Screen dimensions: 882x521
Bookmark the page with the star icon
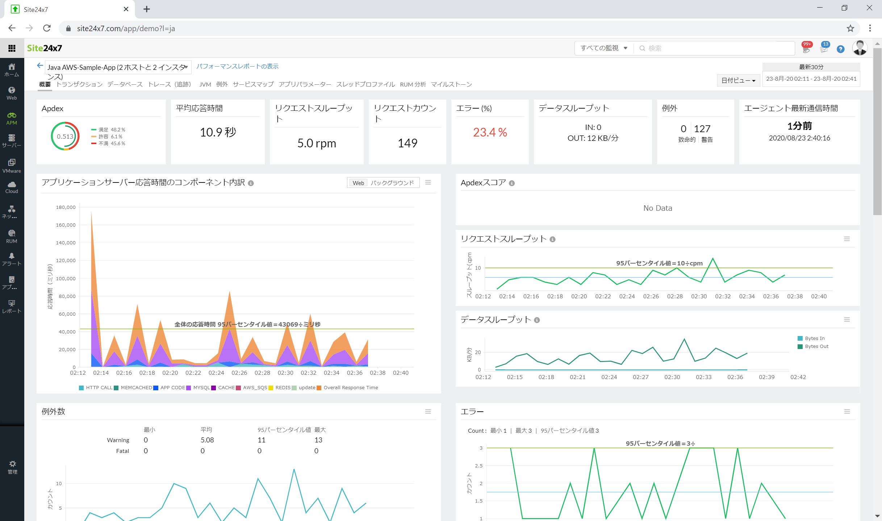(850, 28)
